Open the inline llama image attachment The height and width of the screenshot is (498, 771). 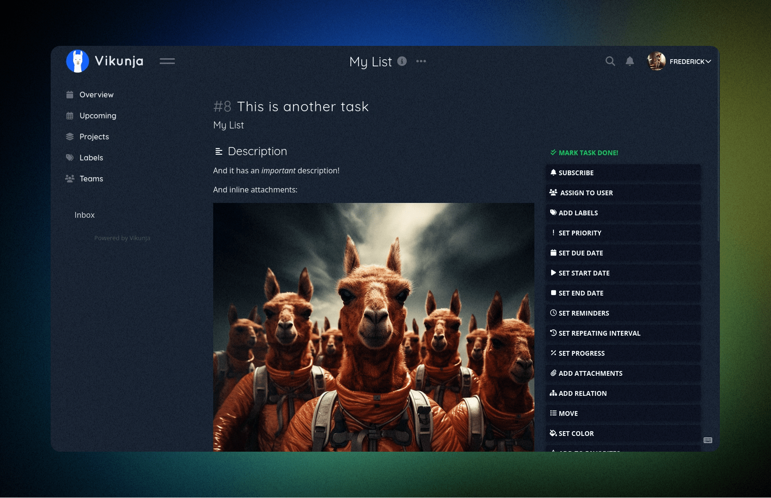[x=374, y=327]
